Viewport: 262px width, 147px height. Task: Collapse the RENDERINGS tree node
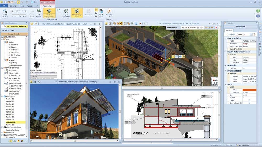click(x=2, y=96)
